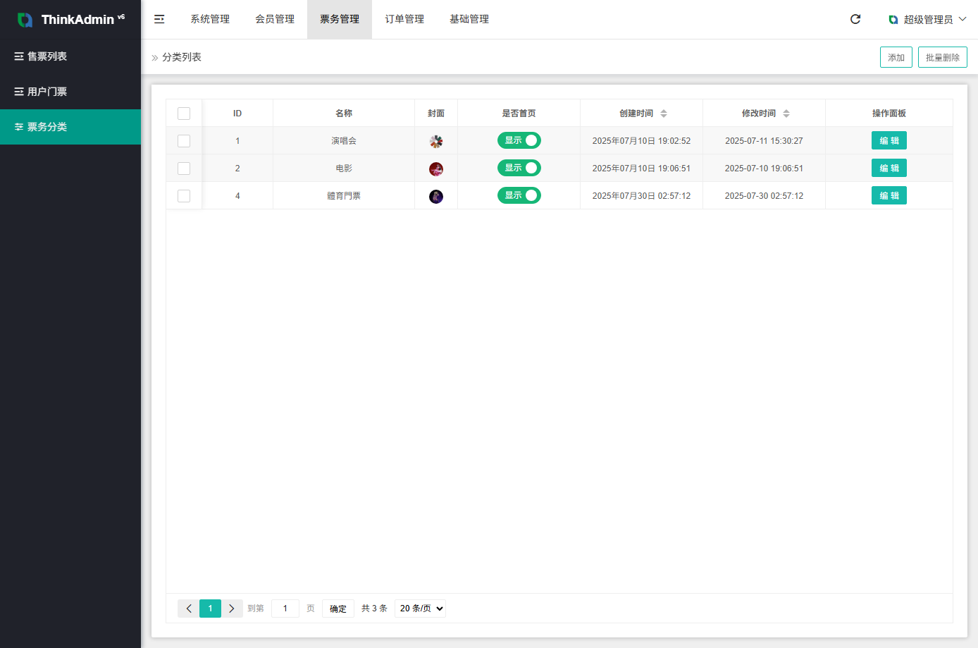Click the ThinkAdmin logo icon
The height and width of the screenshot is (648, 978).
click(25, 20)
